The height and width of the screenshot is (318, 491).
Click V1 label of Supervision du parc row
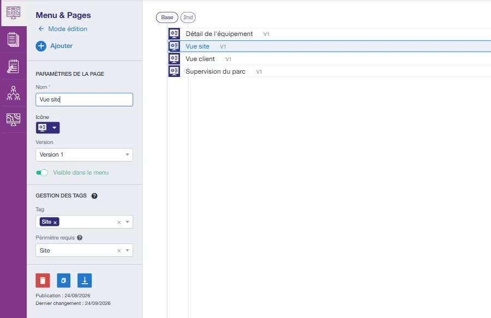click(259, 71)
